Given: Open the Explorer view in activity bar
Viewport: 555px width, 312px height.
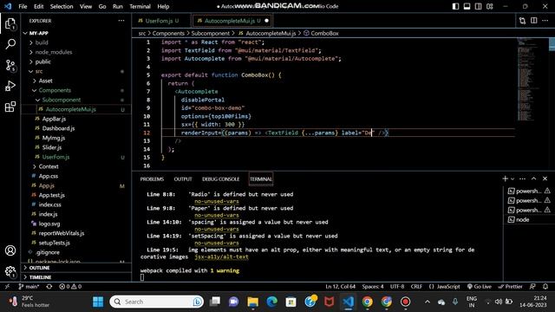Looking at the screenshot, I should pyautogui.click(x=10, y=23).
